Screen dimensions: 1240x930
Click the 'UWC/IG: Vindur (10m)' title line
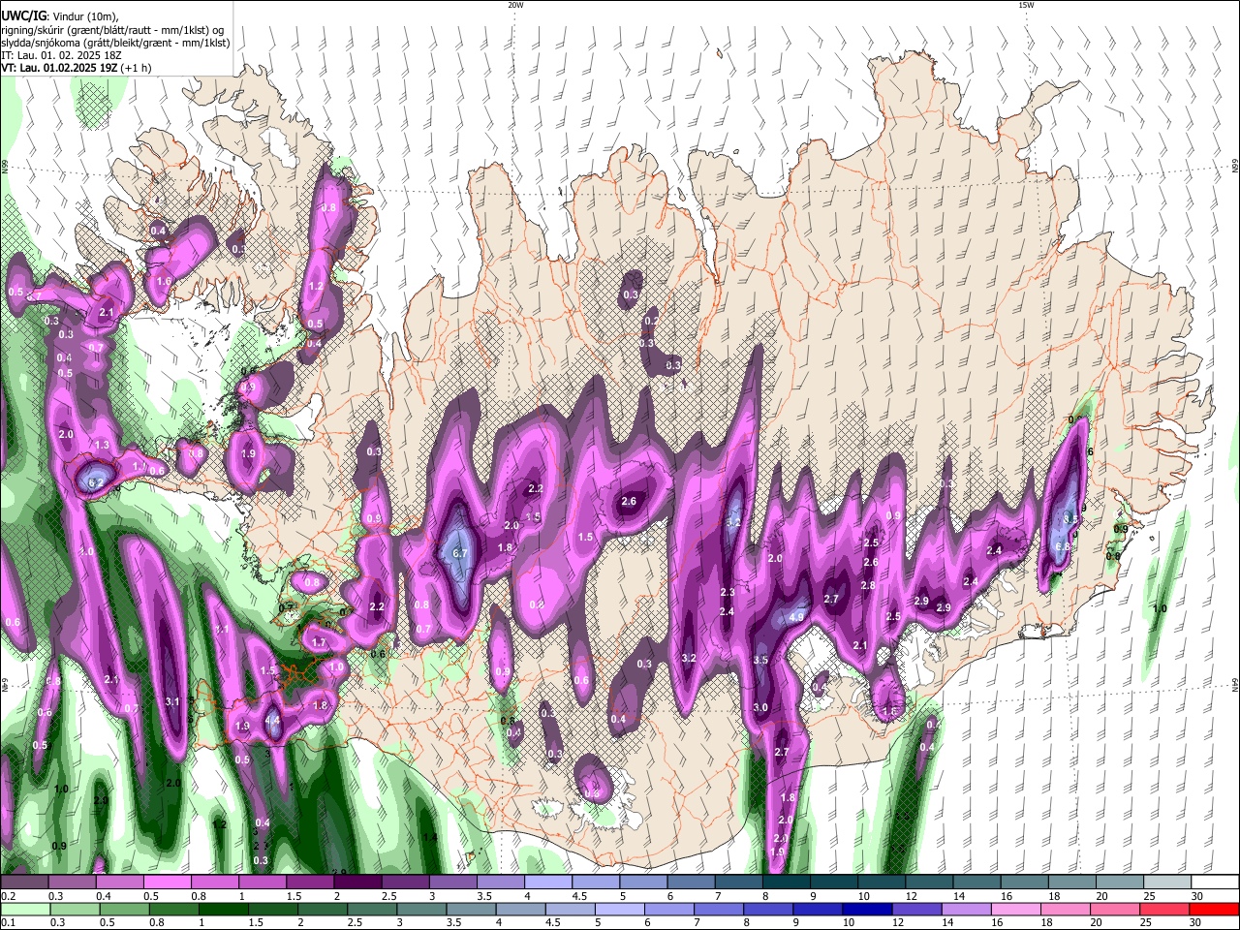pos(59,16)
